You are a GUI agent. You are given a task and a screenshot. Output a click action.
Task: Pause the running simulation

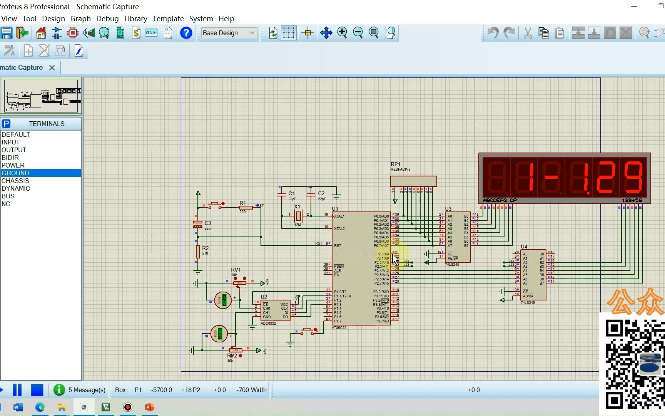[x=17, y=390]
